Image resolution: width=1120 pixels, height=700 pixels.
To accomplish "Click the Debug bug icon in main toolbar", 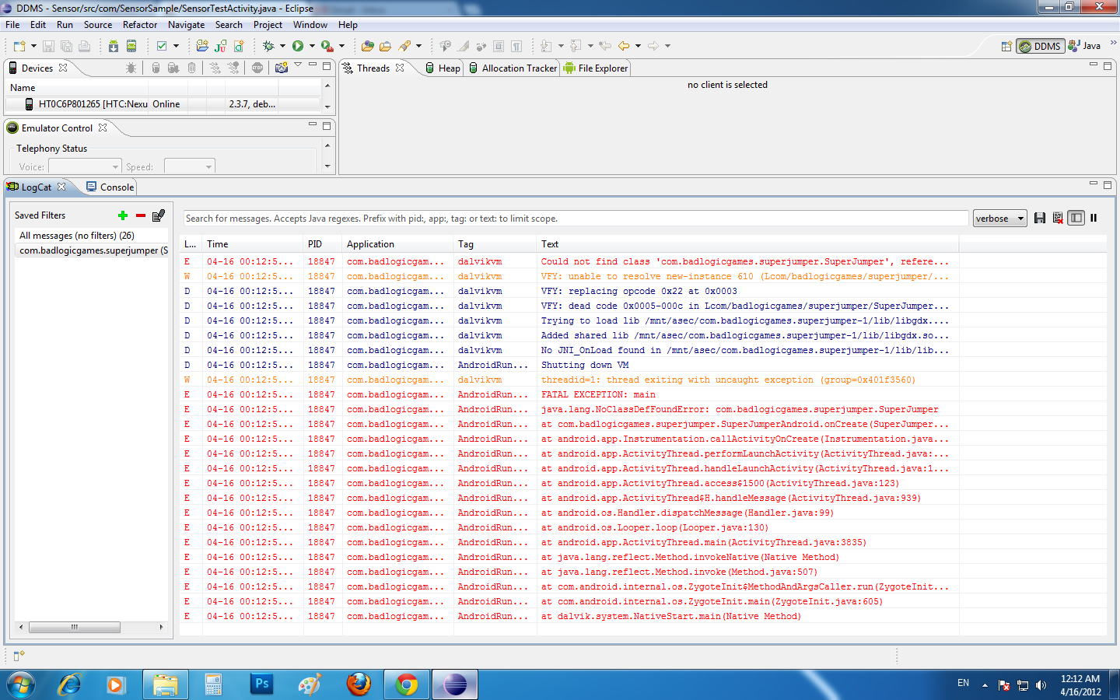I will (x=269, y=46).
